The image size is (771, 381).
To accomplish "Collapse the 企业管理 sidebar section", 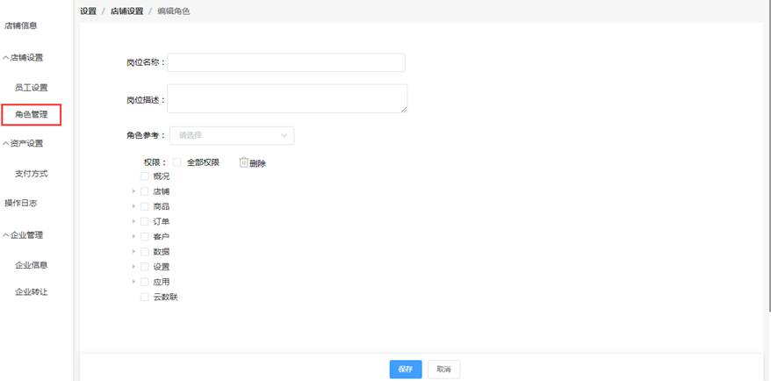I will [x=24, y=235].
